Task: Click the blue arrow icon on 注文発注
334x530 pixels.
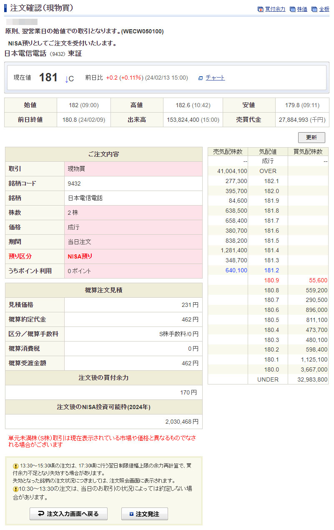Action: pos(131,514)
